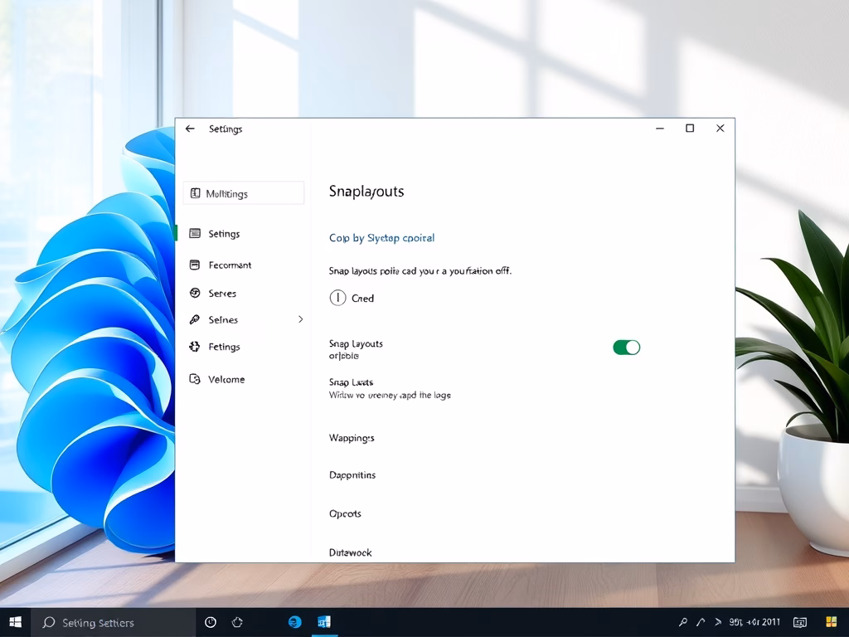Click the icon beside Setings in sidebar
The height and width of the screenshot is (637, 849).
pos(195,234)
